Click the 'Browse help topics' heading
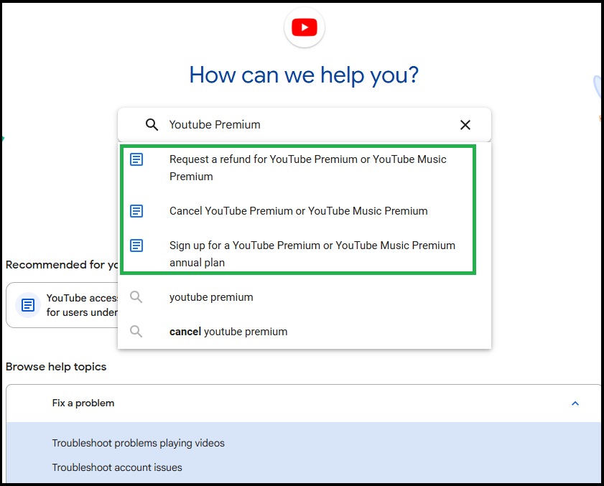This screenshot has width=604, height=486. 56,367
